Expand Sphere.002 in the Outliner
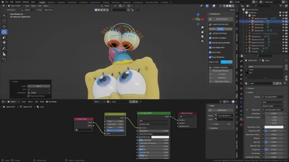 [x=250, y=25]
